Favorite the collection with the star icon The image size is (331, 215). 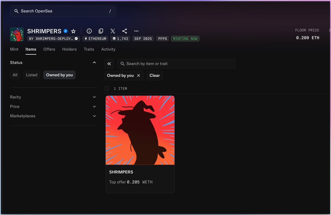(73, 31)
